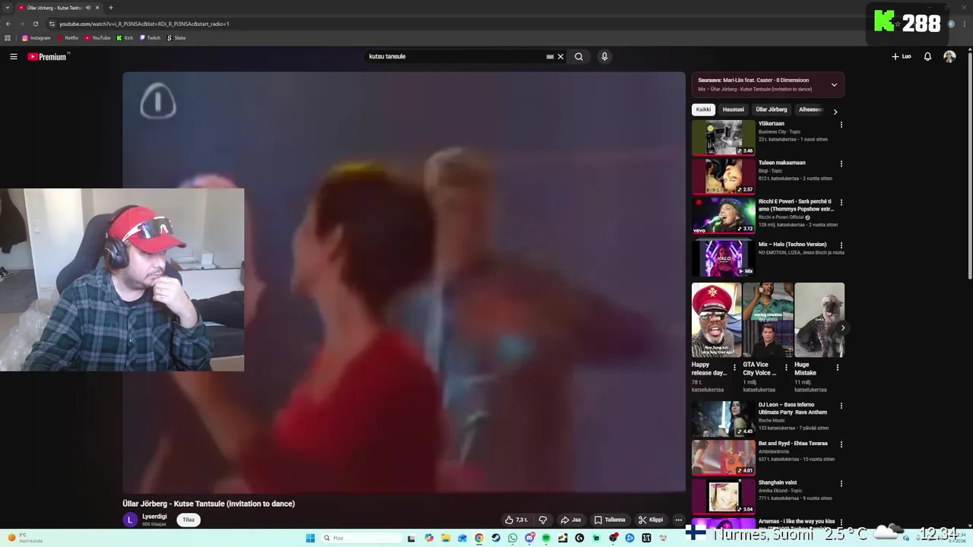Play the Ricchi E Poveri thumbnail
This screenshot has width=973, height=547.
723,216
